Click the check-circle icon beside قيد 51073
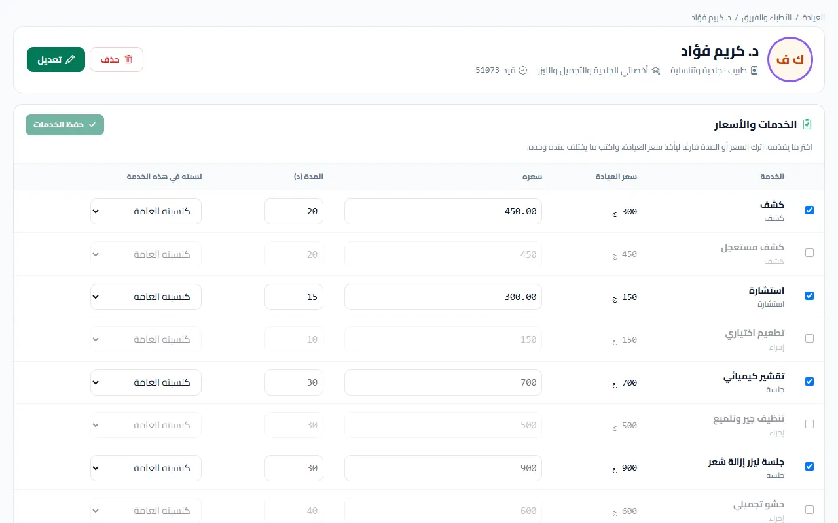The image size is (838, 523). coord(523,70)
